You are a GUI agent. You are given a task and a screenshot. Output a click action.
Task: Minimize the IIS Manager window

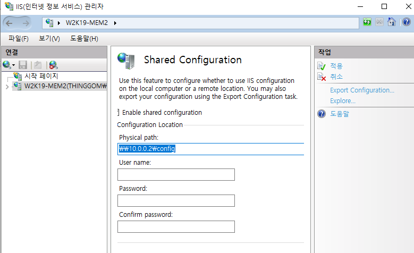click(x=360, y=6)
